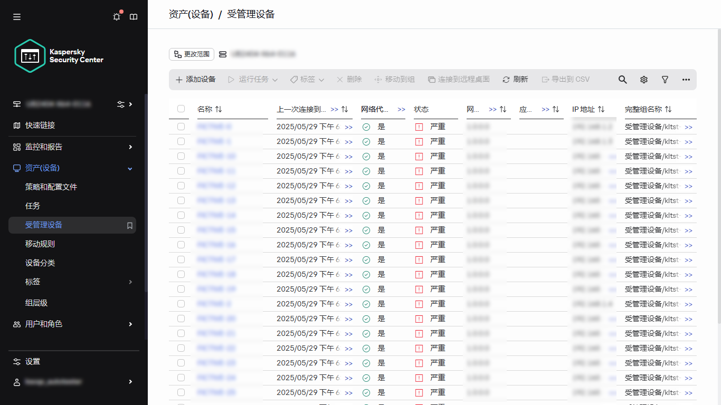Click the ellipsis icon for more toolbar actions
This screenshot has height=405, width=721.
[x=686, y=79]
